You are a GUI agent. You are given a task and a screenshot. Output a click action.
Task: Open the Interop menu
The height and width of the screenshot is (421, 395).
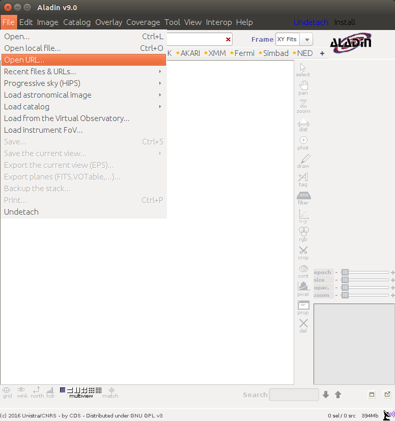[219, 22]
